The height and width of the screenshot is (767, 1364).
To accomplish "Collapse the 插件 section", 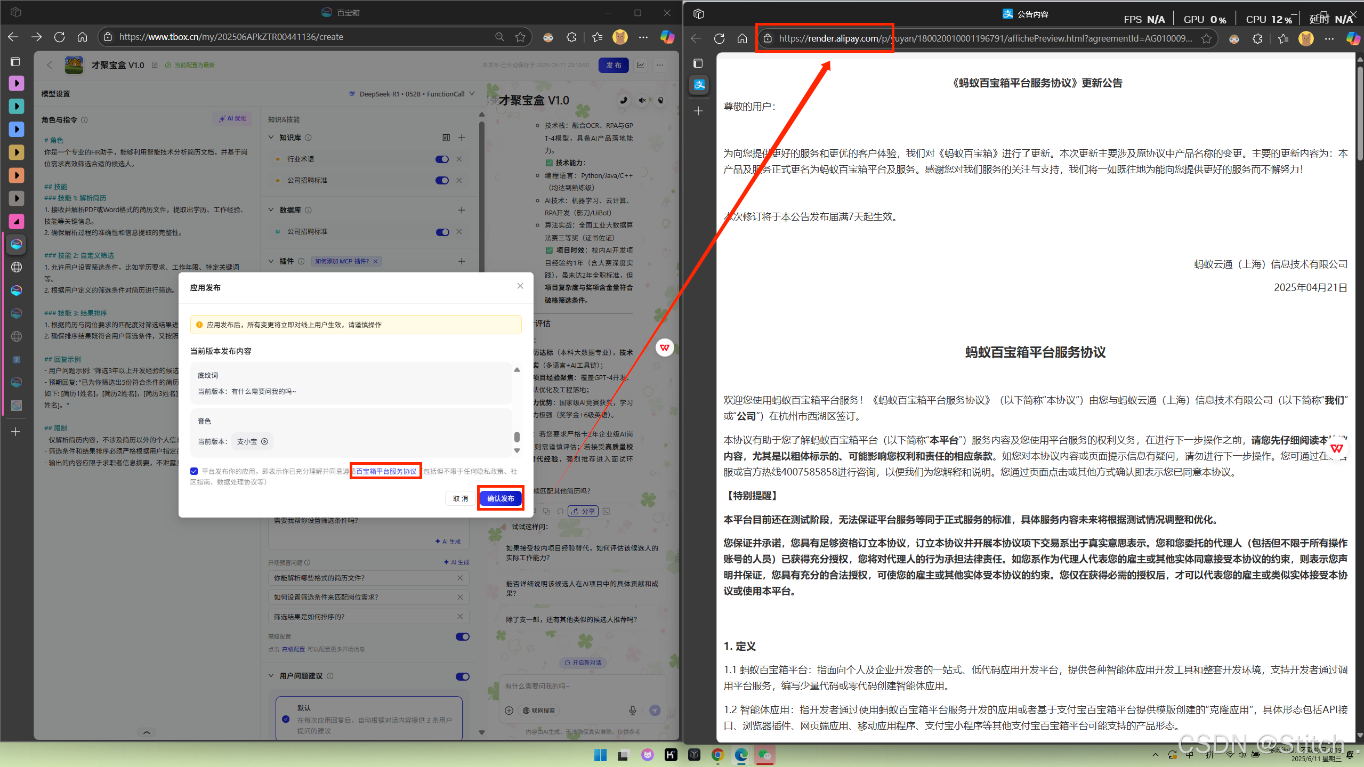I will click(x=271, y=261).
